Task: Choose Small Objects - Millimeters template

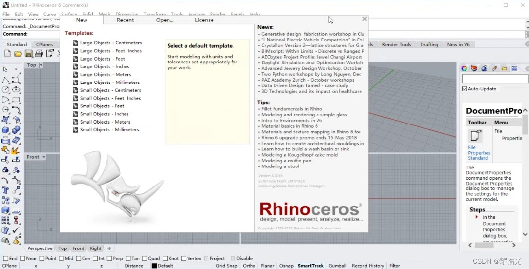Action: coord(109,129)
